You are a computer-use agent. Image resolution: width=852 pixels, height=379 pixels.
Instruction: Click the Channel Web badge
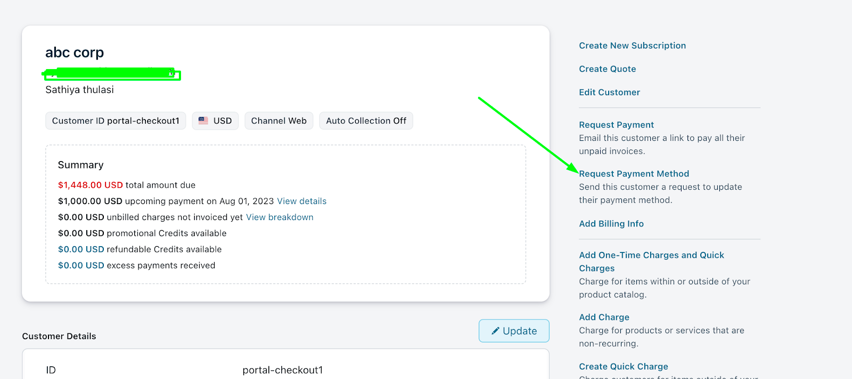pyautogui.click(x=278, y=121)
